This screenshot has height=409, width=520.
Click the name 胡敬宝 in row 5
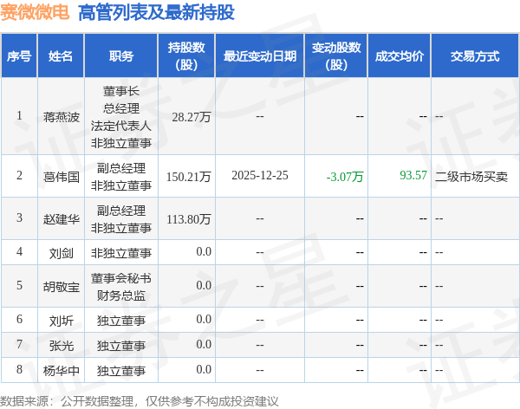coord(61,287)
